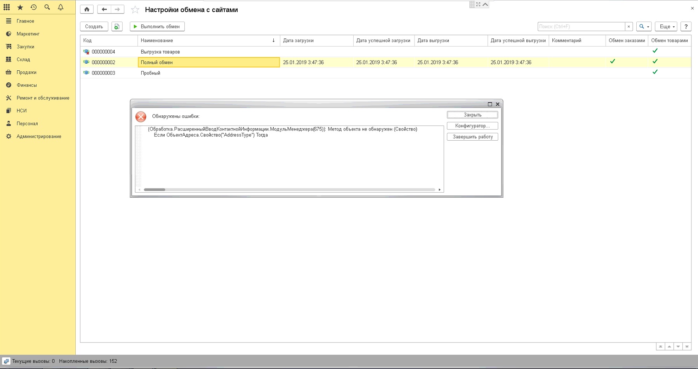Open the History clock icon
698x369 pixels.
[x=34, y=7]
